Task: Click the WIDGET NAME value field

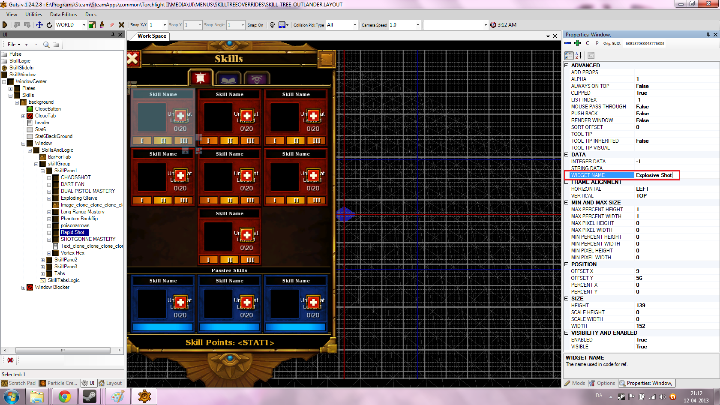Action: coord(676,175)
